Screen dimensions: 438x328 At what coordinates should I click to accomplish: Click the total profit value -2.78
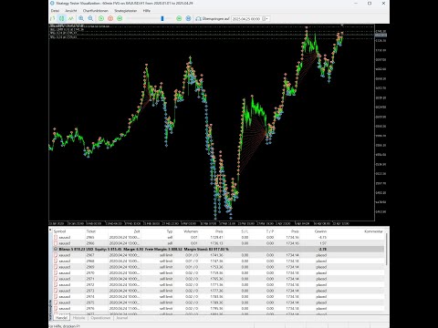[322, 249]
